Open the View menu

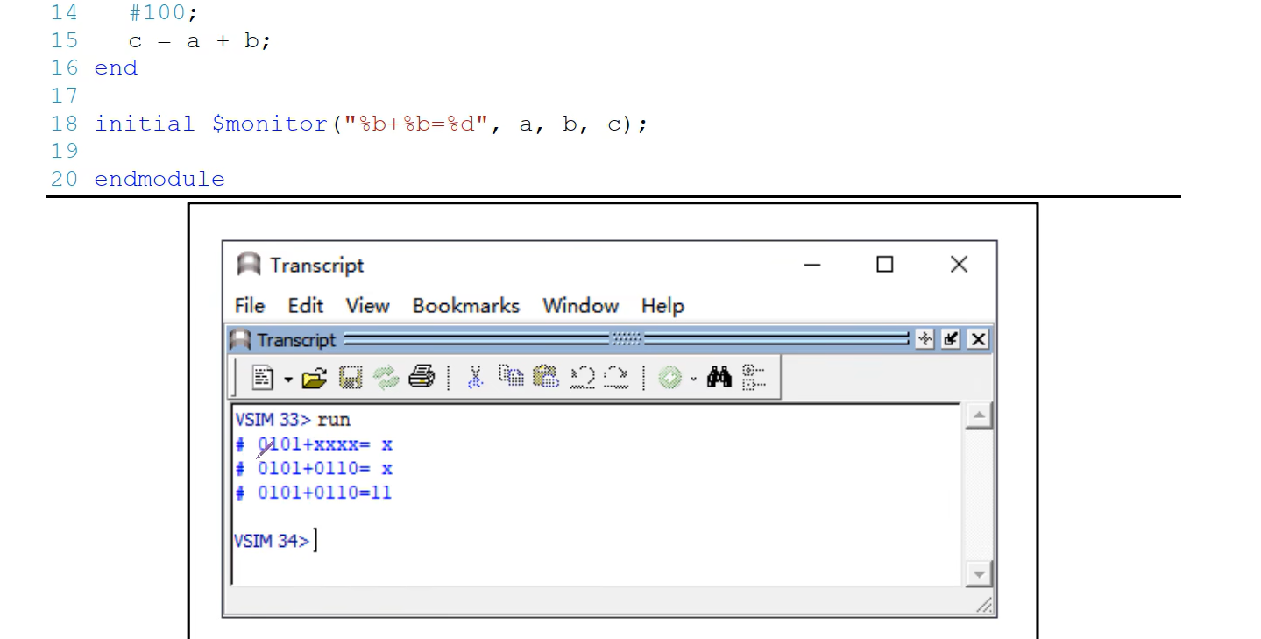(x=367, y=306)
